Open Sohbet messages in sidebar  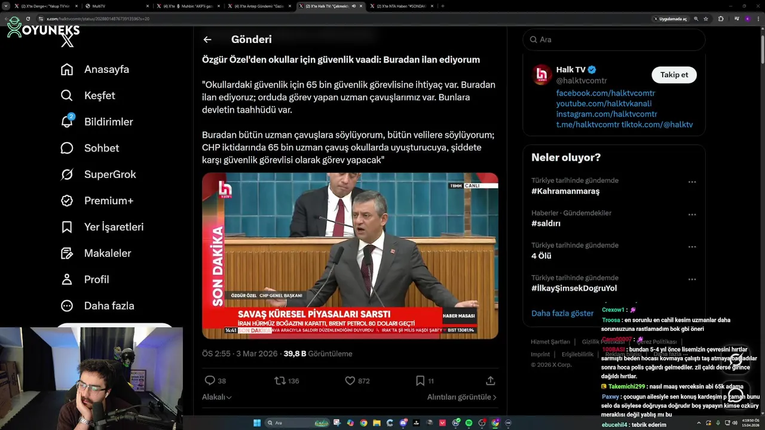[90, 148]
